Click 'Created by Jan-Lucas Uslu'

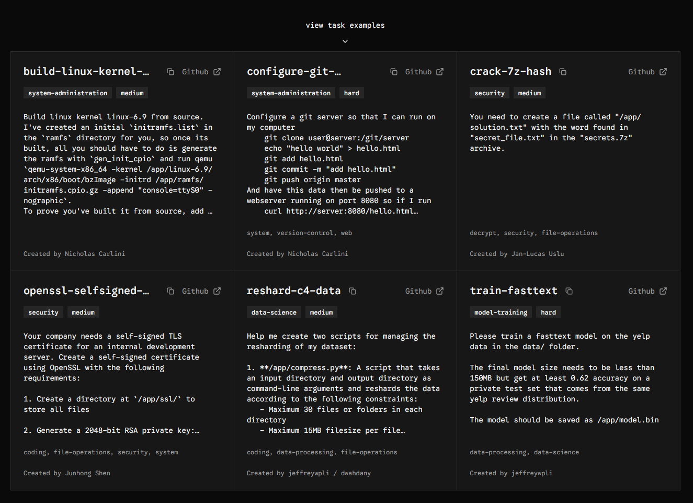coord(517,254)
